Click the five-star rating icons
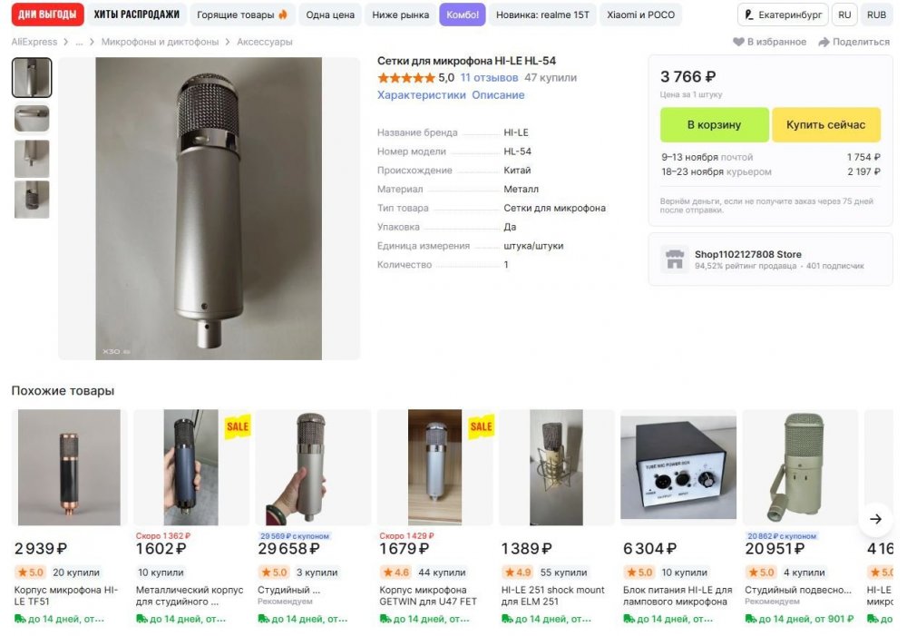This screenshot has width=907, height=636. 405,78
